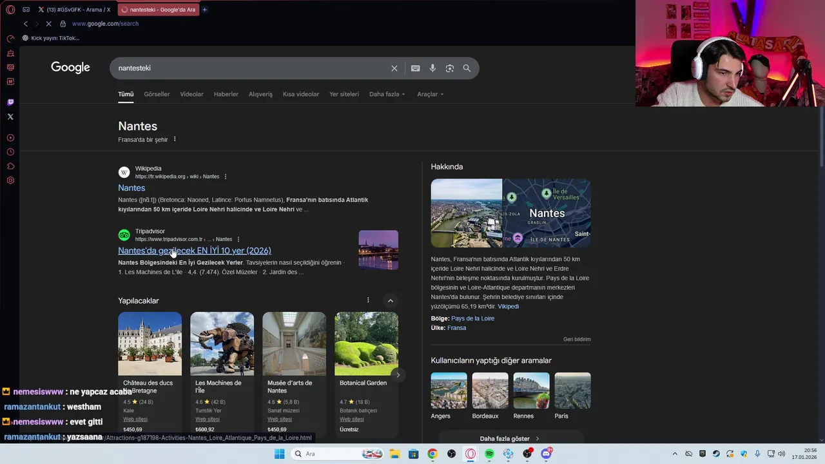The height and width of the screenshot is (464, 825).
Task: Open the X panel in Opera sidebar
Action: (x=10, y=117)
